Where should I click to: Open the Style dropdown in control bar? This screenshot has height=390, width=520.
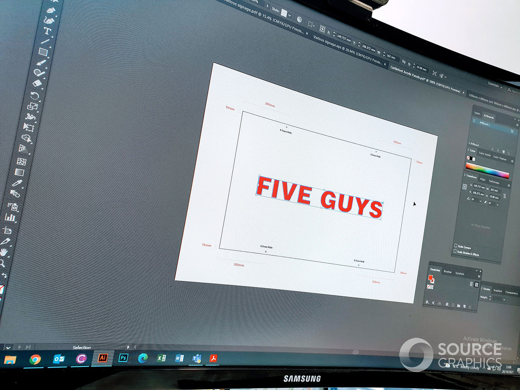click(290, 15)
